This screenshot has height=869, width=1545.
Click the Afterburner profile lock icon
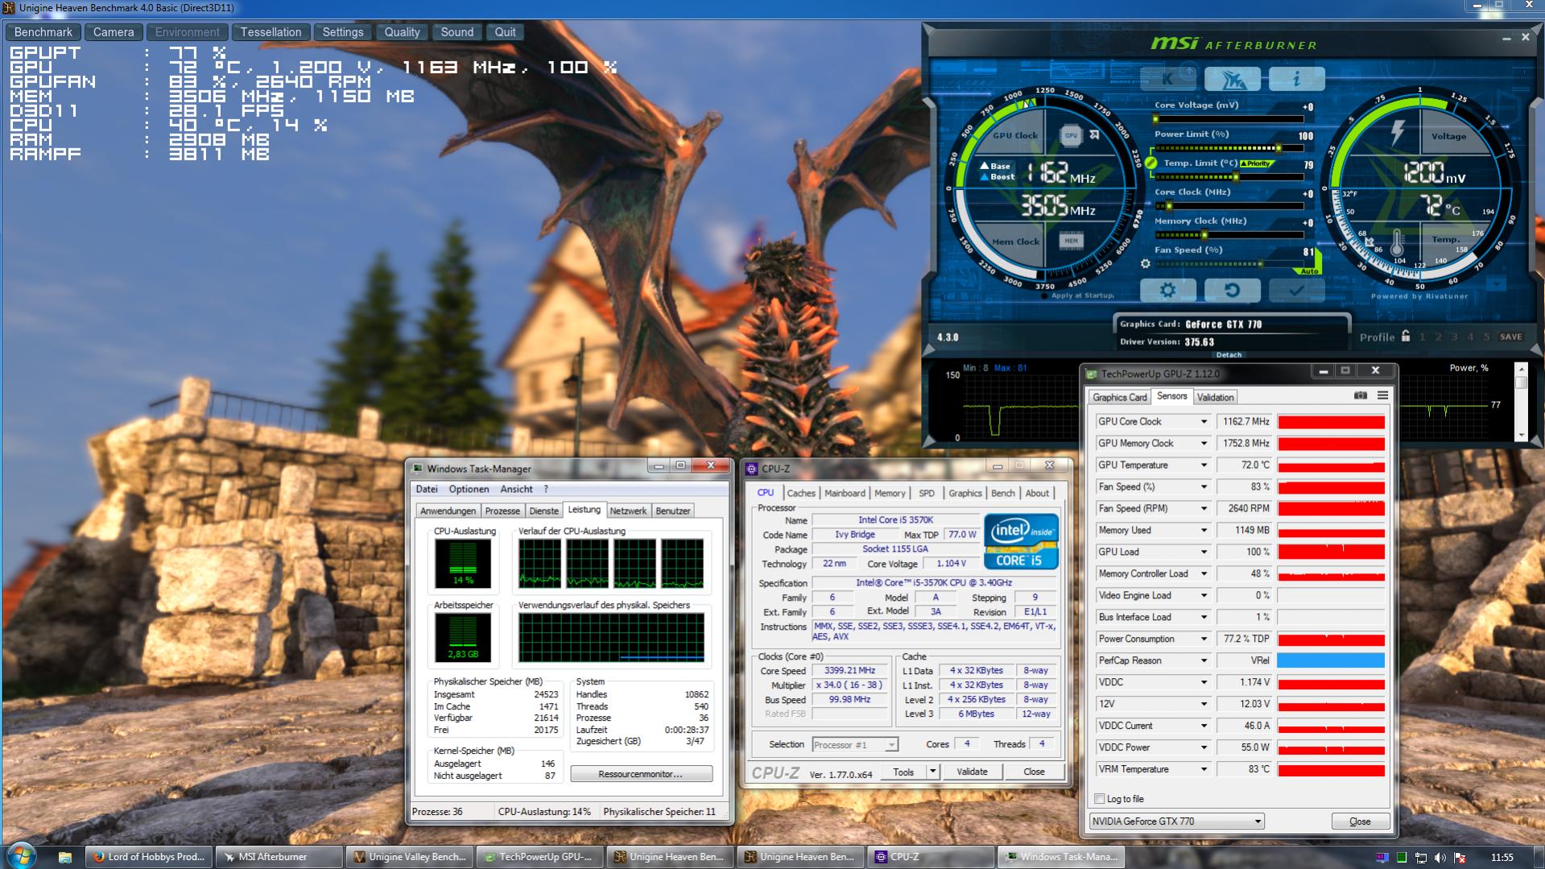(x=1406, y=337)
